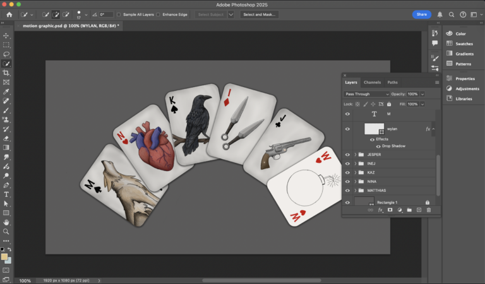Enable the Enhance Edge checkbox
This screenshot has width=485, height=284.
pyautogui.click(x=158, y=15)
